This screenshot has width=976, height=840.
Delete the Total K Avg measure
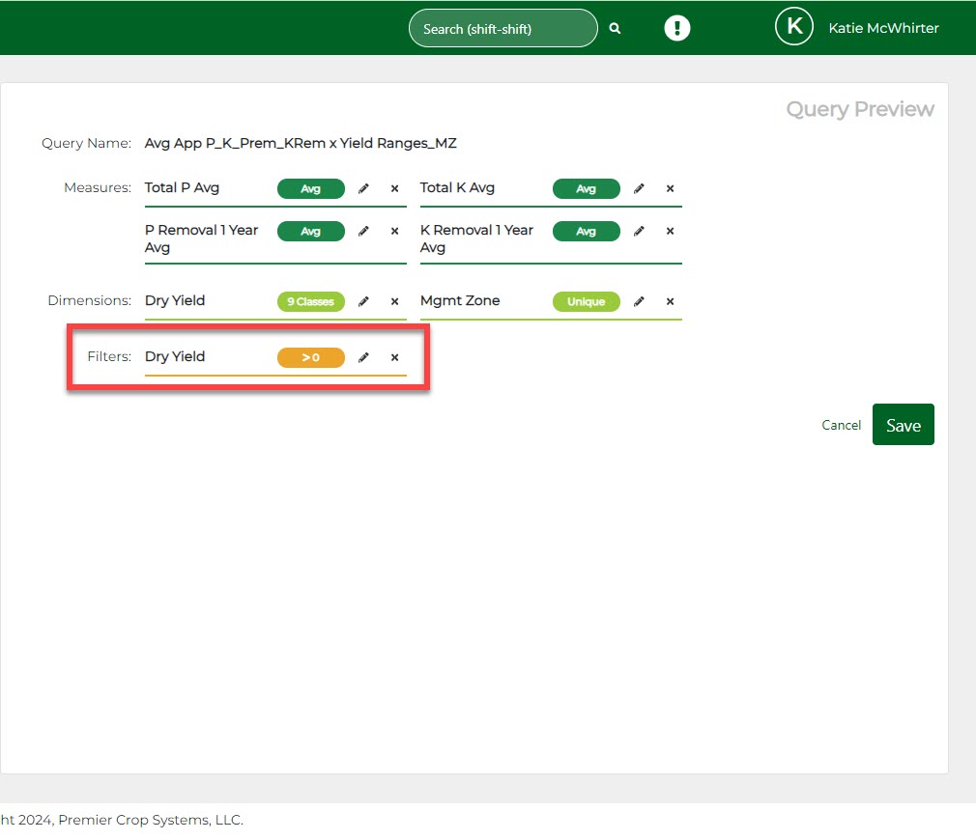click(670, 189)
